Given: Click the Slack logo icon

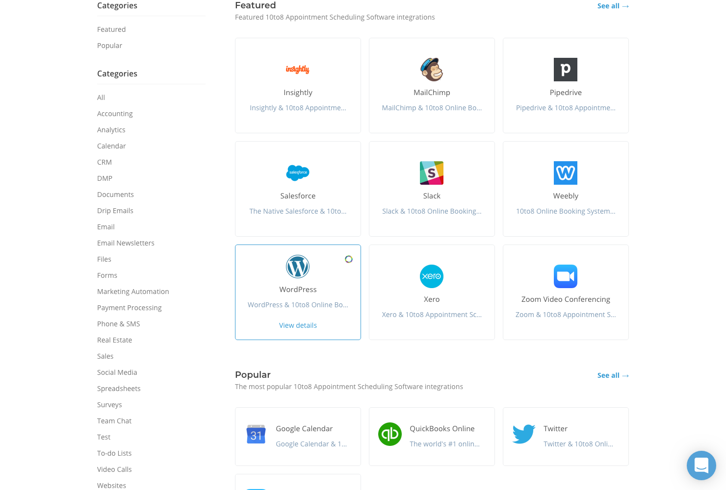Looking at the screenshot, I should [432, 173].
